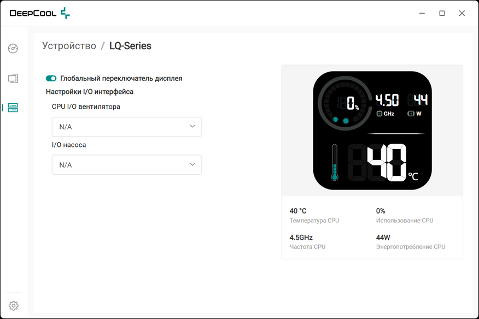Select the device list sidebar icon

[x=13, y=108]
